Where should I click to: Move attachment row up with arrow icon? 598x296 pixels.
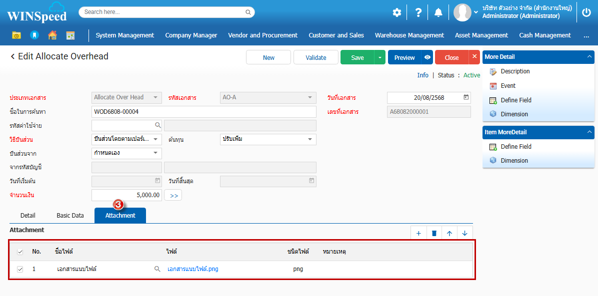(449, 233)
